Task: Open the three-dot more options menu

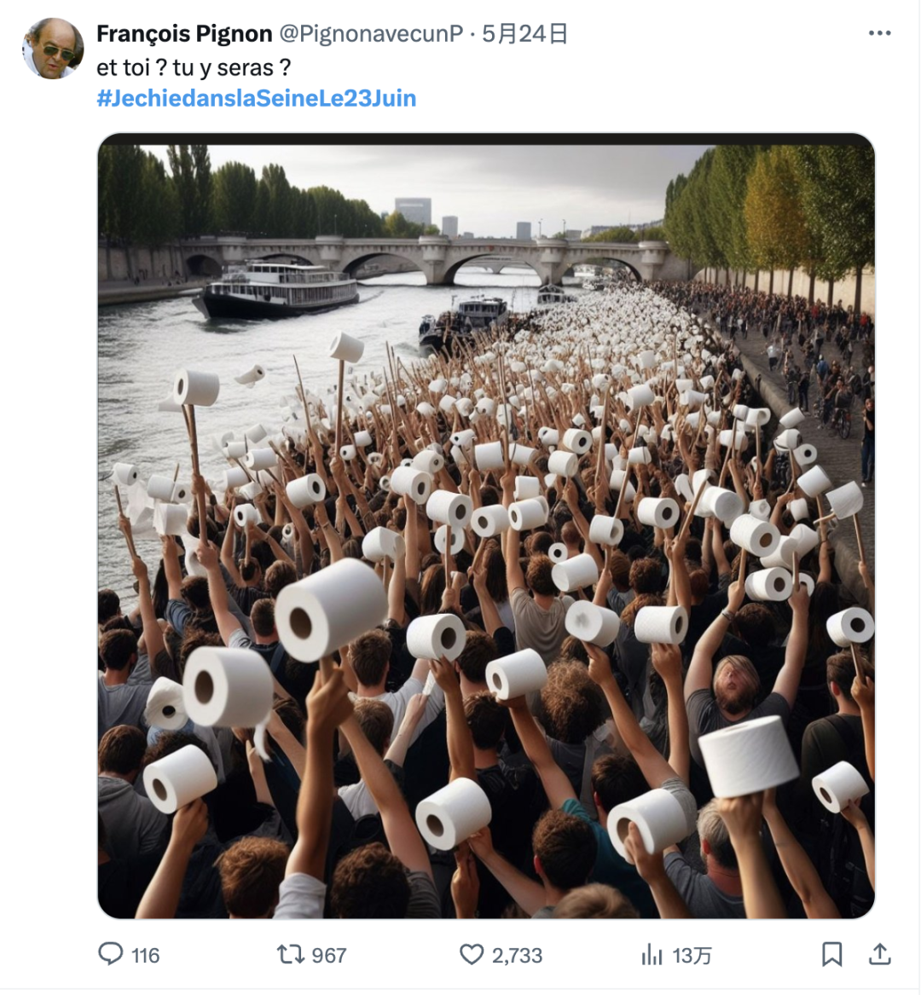Action: (879, 33)
